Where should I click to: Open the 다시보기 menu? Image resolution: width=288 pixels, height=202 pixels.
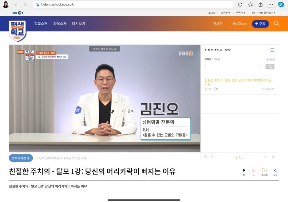click(78, 24)
